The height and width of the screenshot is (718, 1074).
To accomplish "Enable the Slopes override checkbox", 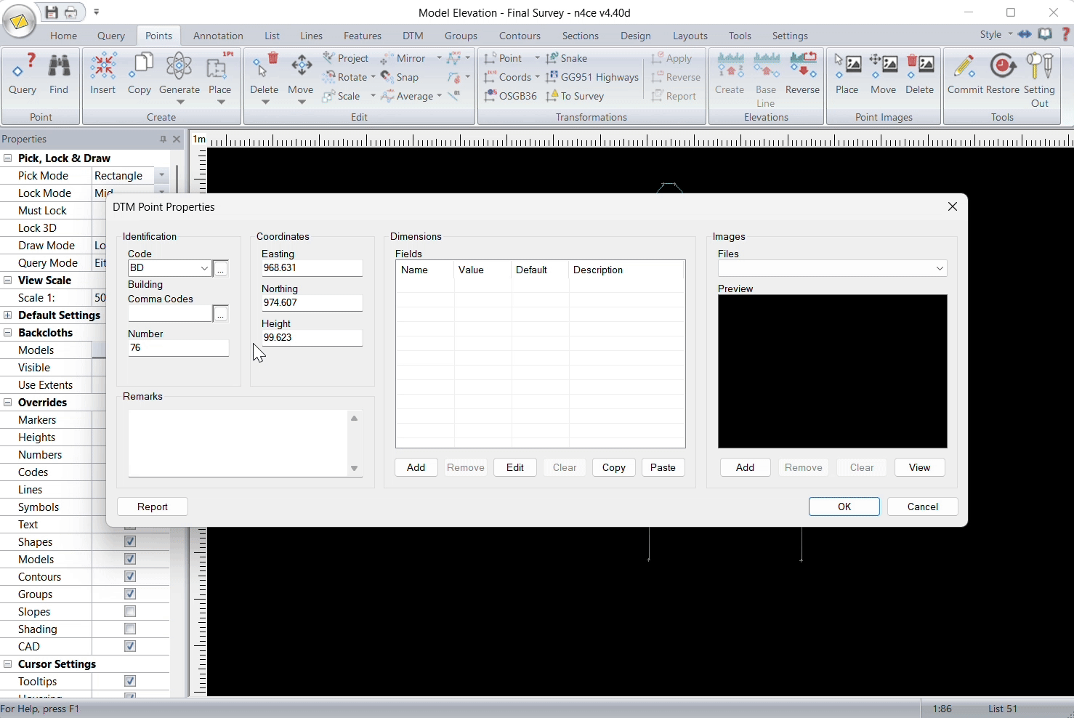I will click(130, 611).
